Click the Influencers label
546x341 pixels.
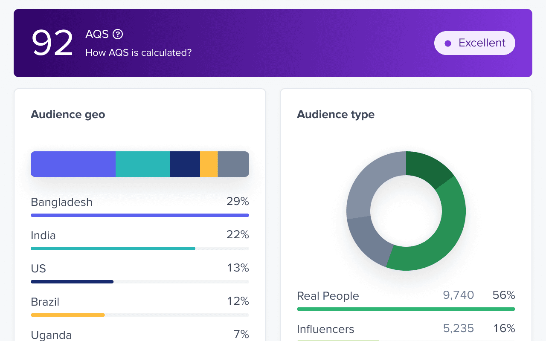325,329
